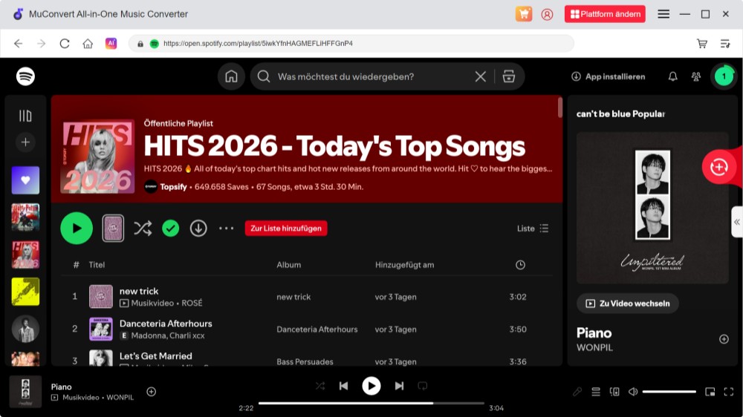The height and width of the screenshot is (417, 743).
Task: Open friends activity icon
Action: (x=695, y=76)
